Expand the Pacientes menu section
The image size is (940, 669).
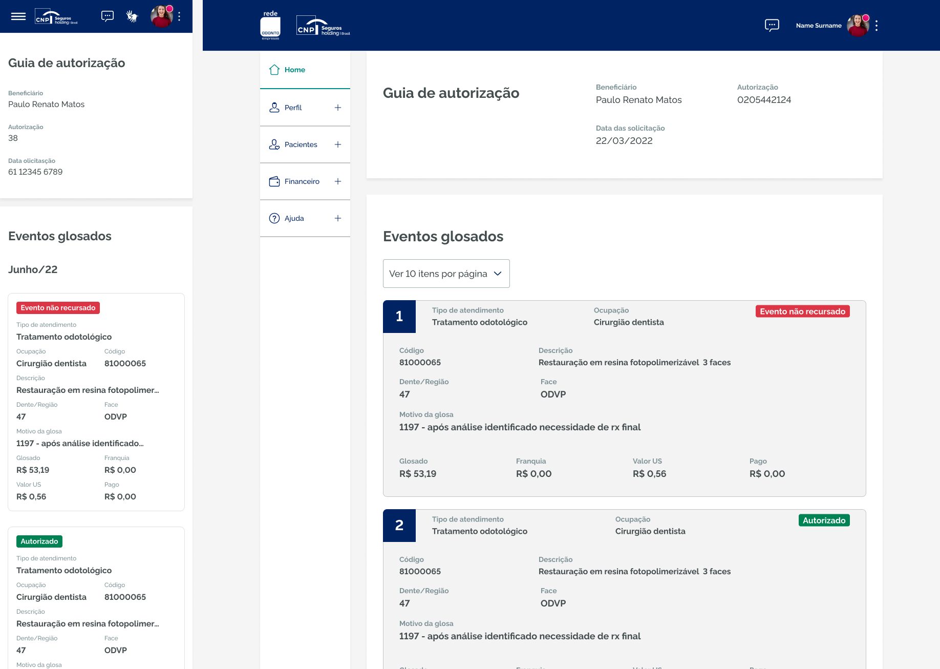coord(338,144)
